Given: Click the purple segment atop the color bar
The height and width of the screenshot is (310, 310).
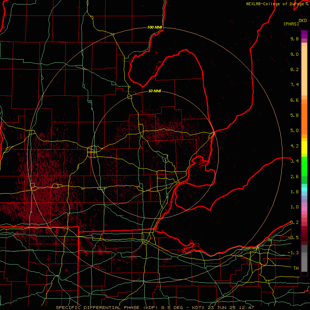Looking at the screenshot, I should pos(304,34).
